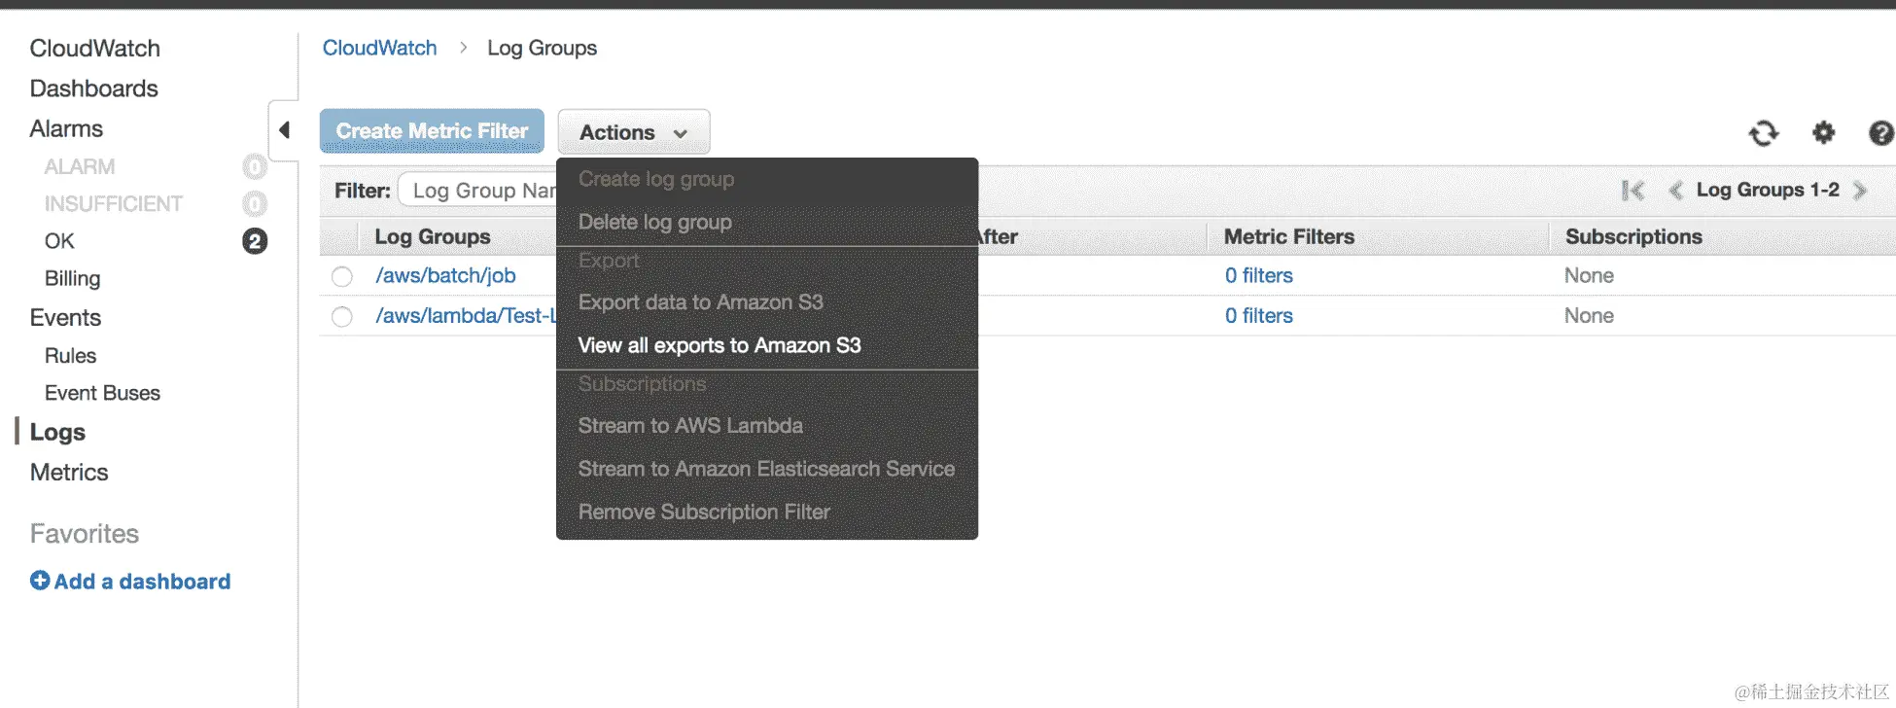
Task: Toggle the Actions dropdown button
Action: tap(634, 131)
